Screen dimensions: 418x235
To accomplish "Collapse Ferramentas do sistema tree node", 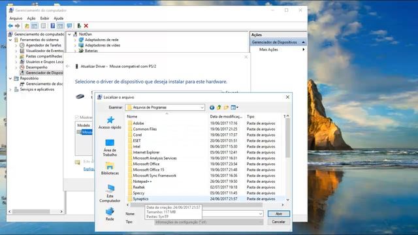I will point(10,40).
